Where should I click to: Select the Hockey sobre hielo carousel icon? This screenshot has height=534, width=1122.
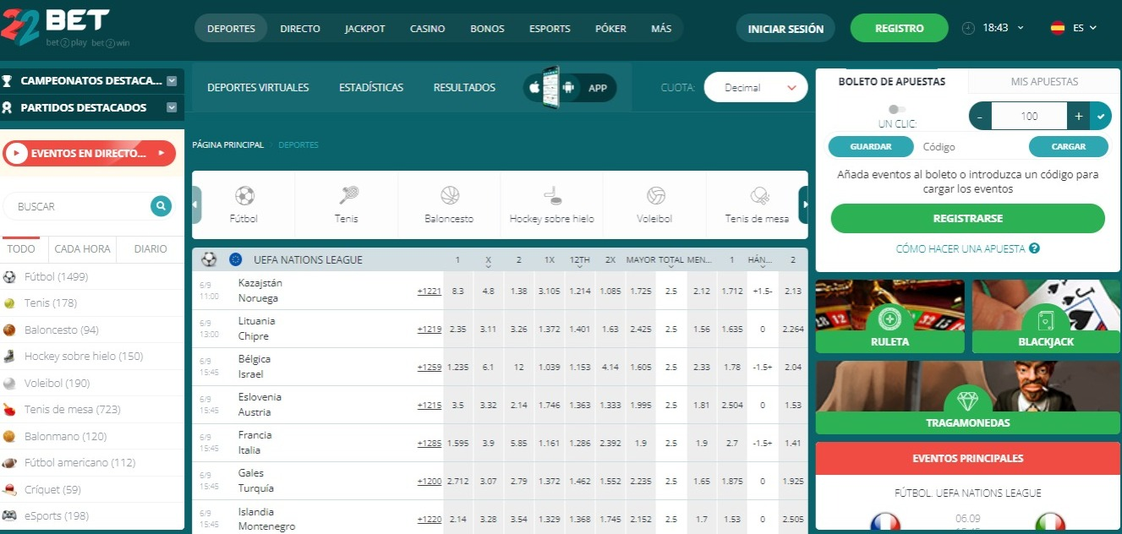point(552,196)
